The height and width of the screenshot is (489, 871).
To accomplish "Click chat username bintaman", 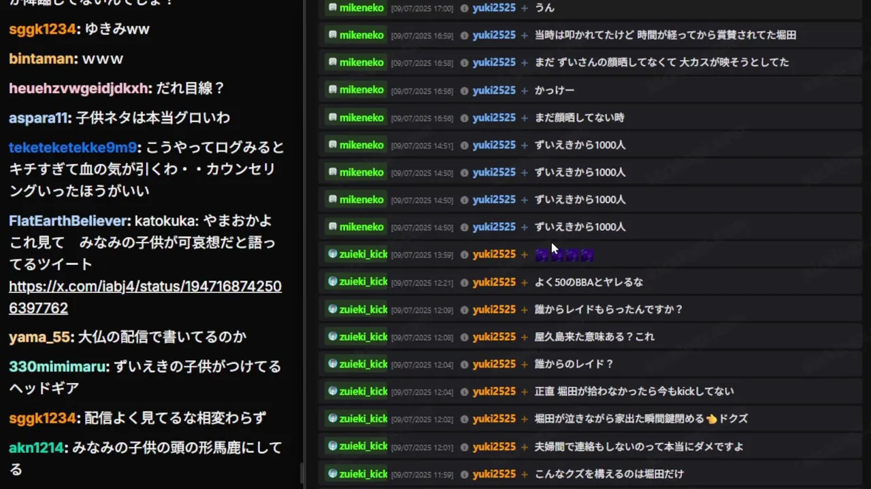I will (x=42, y=59).
